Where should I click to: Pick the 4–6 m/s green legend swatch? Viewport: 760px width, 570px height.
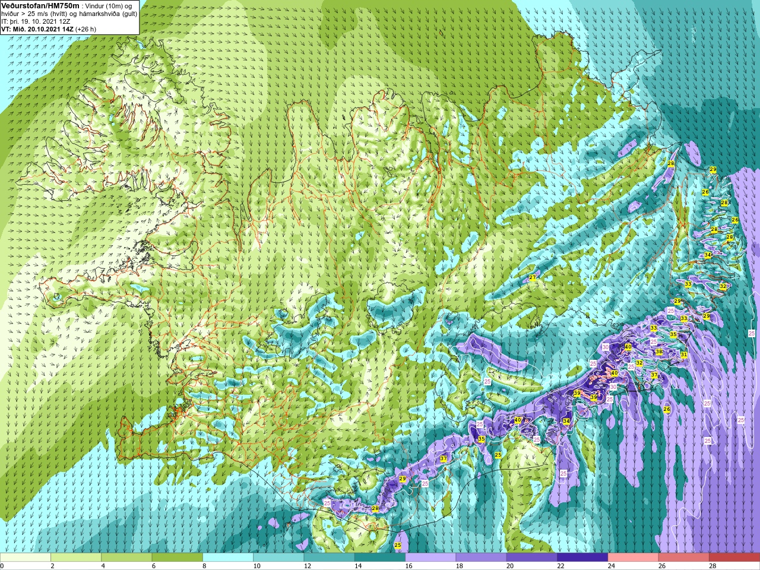(x=126, y=558)
